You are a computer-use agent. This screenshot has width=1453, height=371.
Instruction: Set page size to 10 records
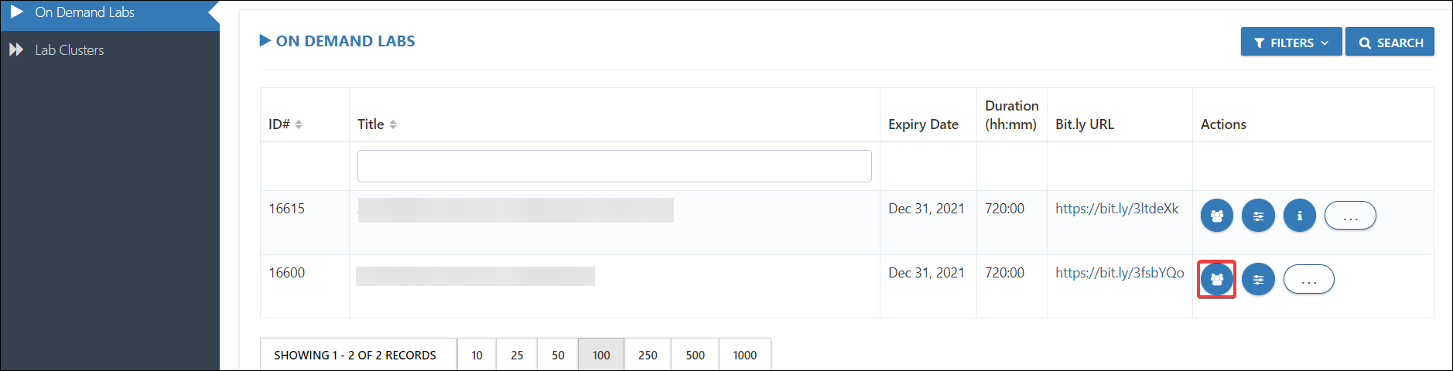tap(477, 355)
